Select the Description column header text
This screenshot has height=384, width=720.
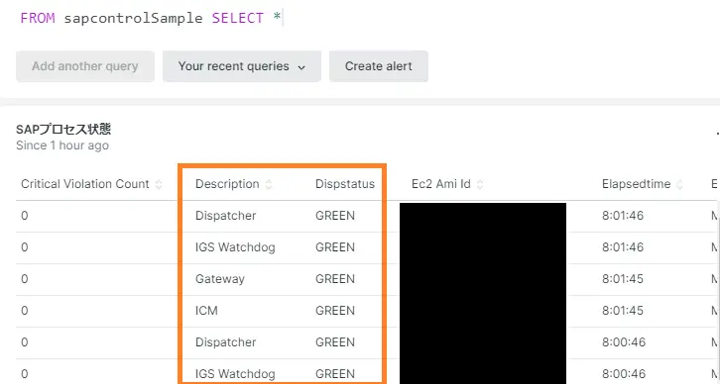coord(227,184)
